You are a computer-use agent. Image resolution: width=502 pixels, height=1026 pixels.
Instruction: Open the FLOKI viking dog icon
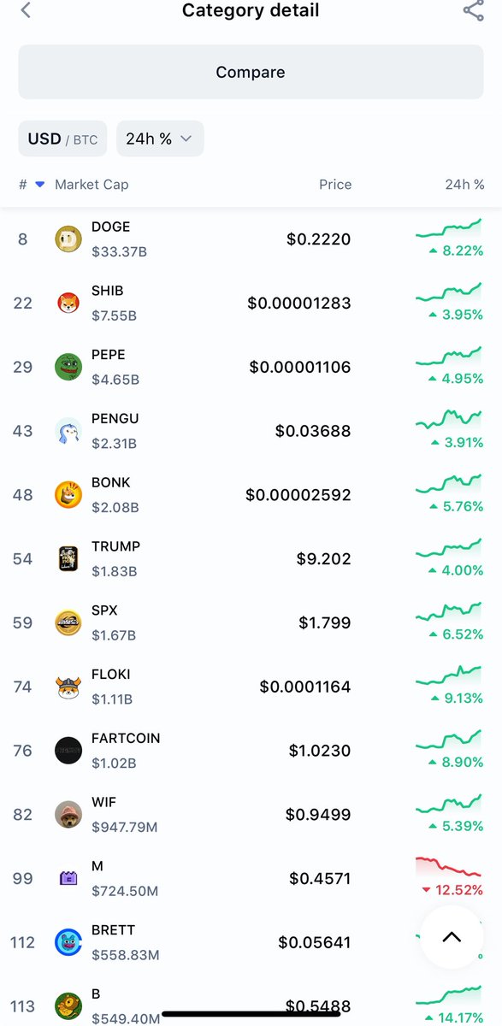point(68,687)
